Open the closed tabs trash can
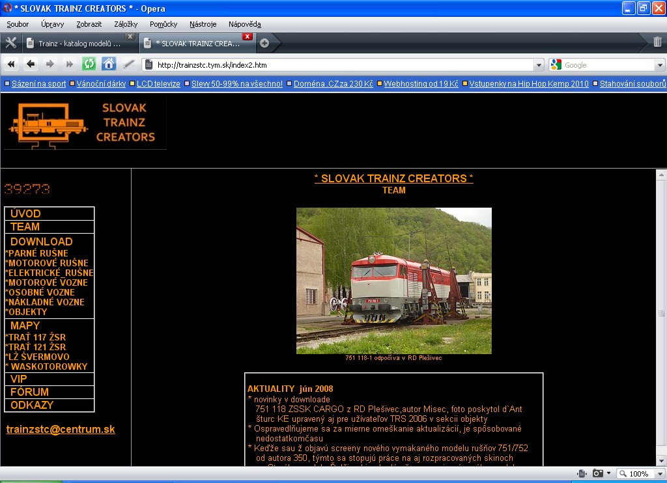This screenshot has width=667, height=483. [657, 42]
